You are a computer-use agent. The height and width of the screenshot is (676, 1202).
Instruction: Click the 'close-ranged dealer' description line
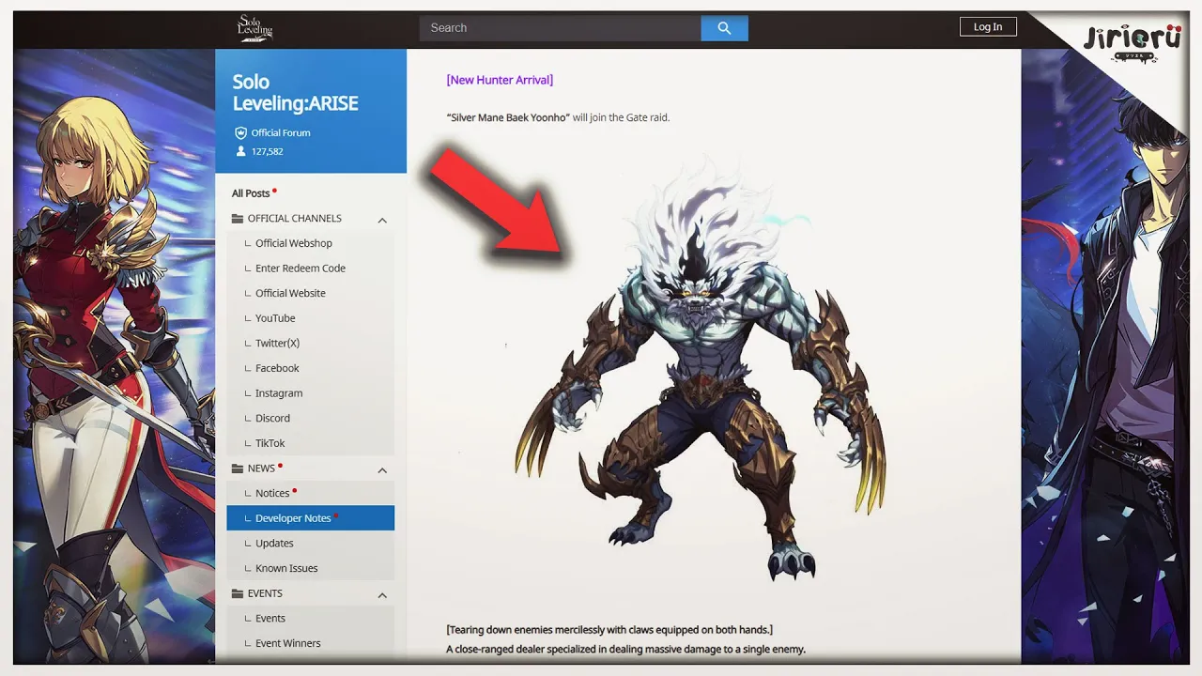(x=625, y=650)
